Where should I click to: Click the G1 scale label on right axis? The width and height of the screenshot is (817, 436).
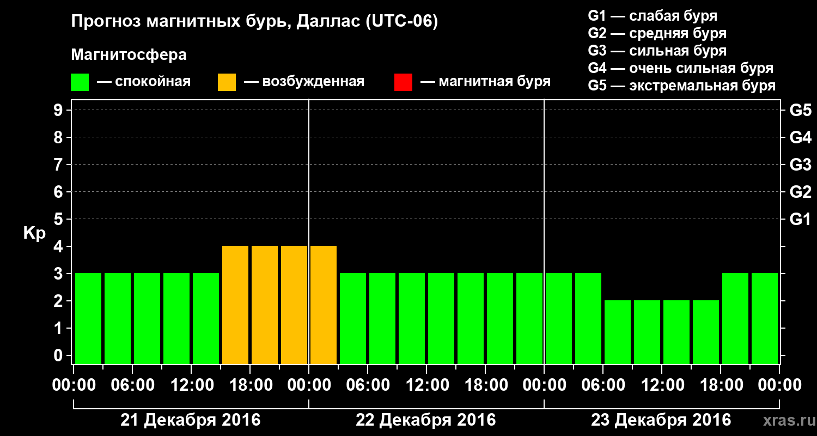pos(800,220)
